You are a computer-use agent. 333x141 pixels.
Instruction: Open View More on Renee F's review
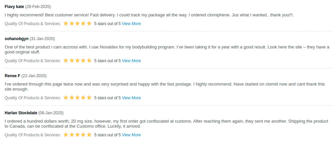tap(131, 98)
